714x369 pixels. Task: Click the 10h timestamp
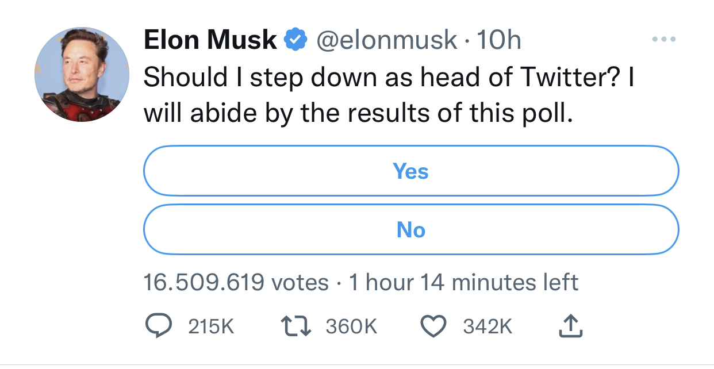click(x=499, y=40)
